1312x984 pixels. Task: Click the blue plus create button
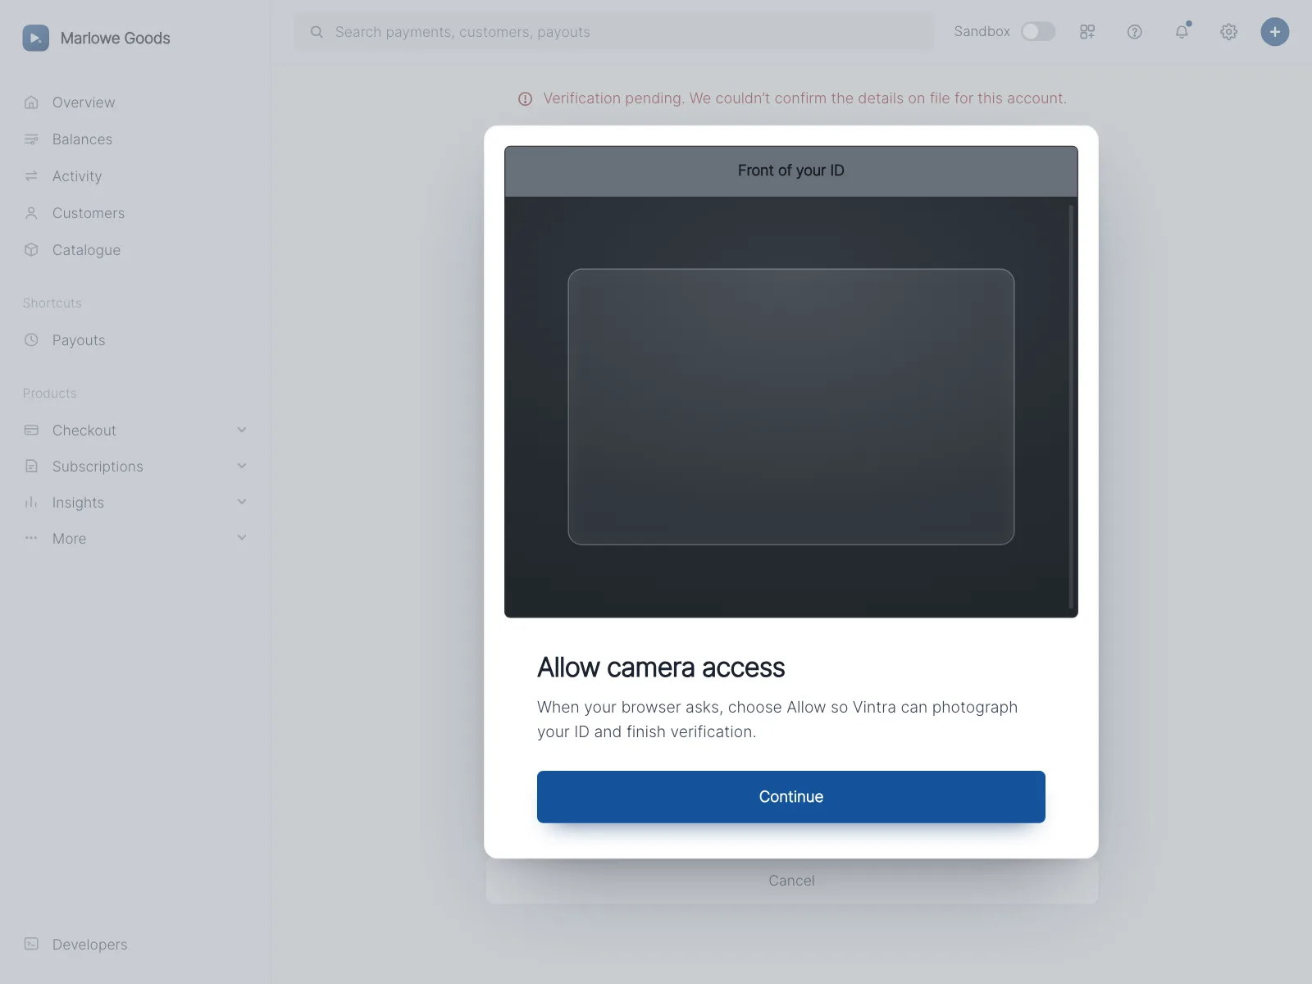[1275, 32]
